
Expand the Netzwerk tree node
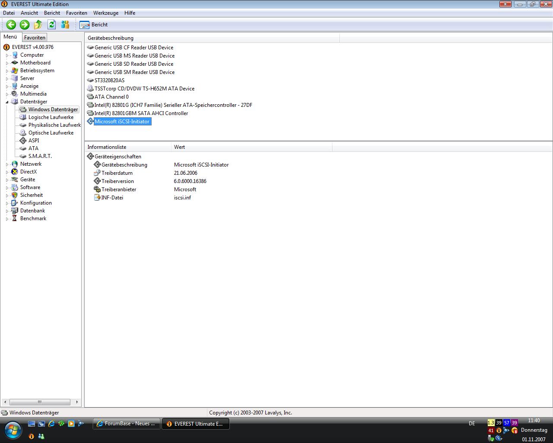[7, 164]
